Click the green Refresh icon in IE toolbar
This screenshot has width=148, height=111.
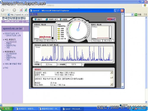pyautogui.click(x=26, y=10)
